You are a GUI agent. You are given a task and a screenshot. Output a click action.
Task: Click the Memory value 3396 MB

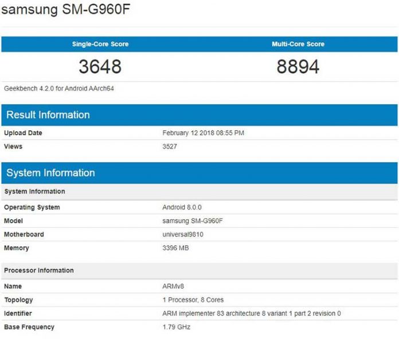pyautogui.click(x=175, y=248)
